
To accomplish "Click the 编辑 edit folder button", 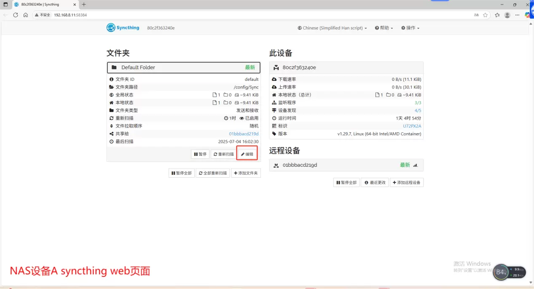I will coord(247,154).
